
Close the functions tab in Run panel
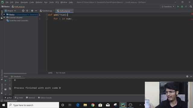point(23,76)
